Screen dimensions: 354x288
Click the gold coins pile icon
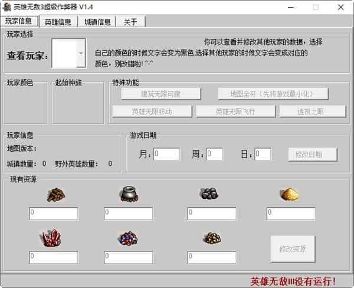pos(212,238)
